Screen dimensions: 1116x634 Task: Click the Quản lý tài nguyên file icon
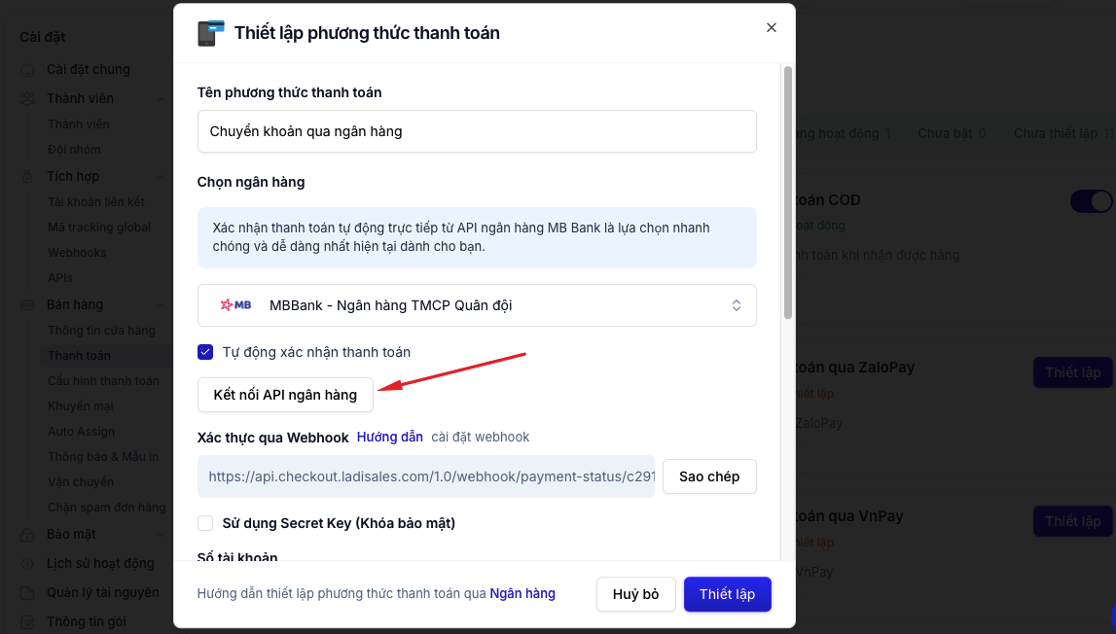(27, 593)
